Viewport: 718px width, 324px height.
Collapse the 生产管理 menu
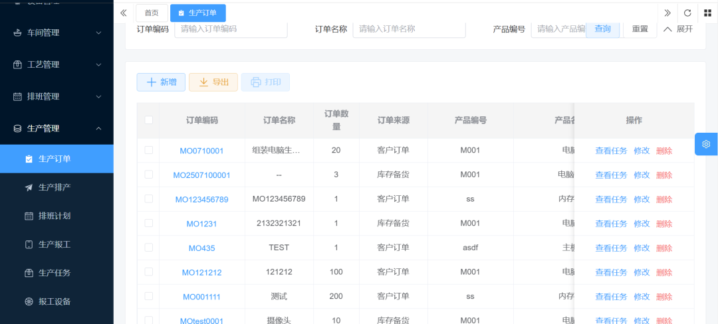pos(57,128)
